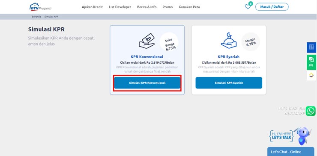The height and width of the screenshot is (156, 317).
Task: Click the Rp 3.085.557/Bulan installment text
Action: (x=242, y=62)
